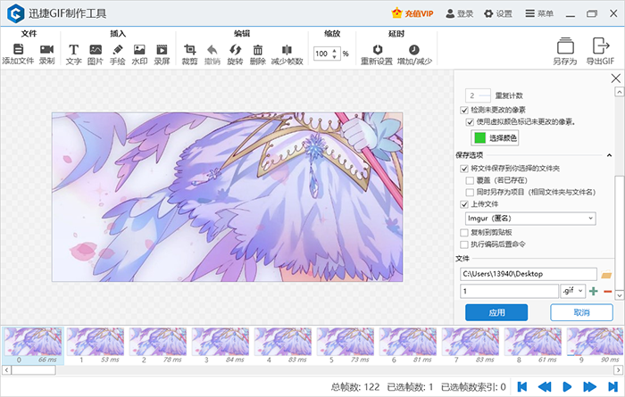Enable 复制到剪贴板 checkbox

pos(463,232)
